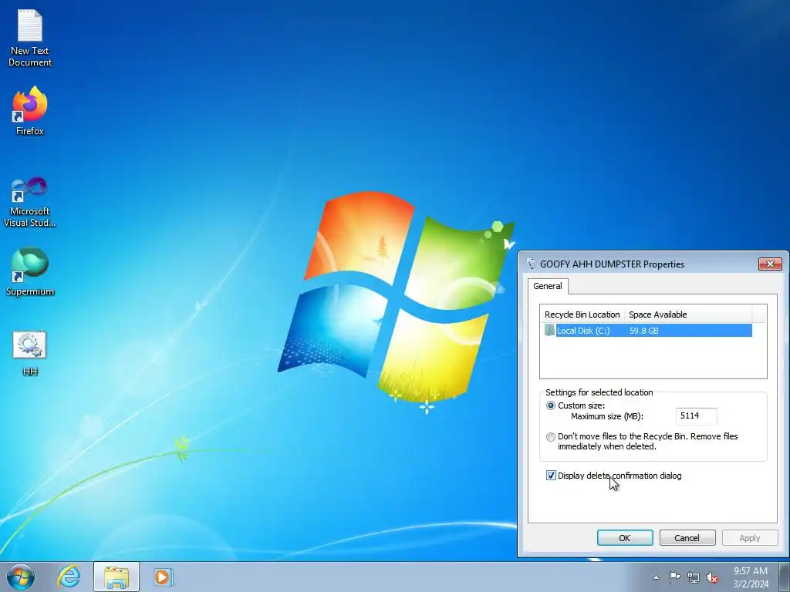The width and height of the screenshot is (790, 592).
Task: Select the Custom size radio button
Action: (551, 405)
